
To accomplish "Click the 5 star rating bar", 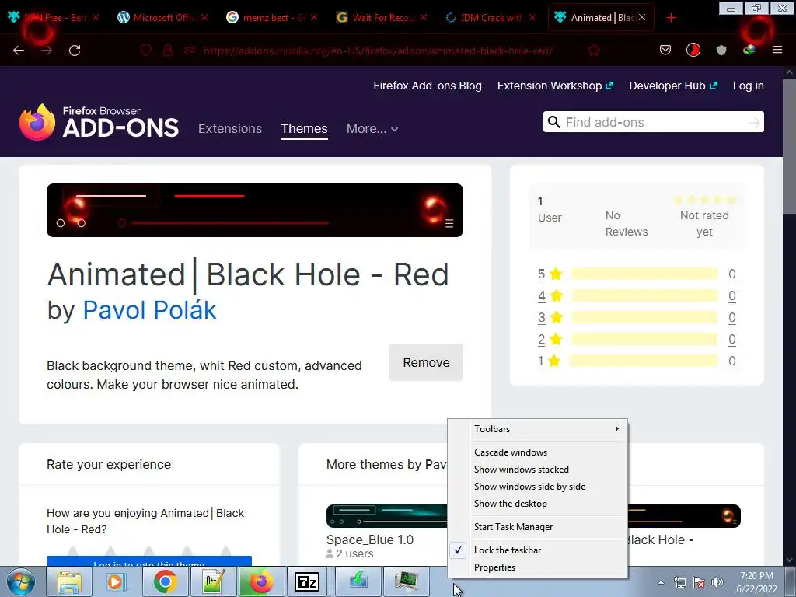I will tap(644, 274).
